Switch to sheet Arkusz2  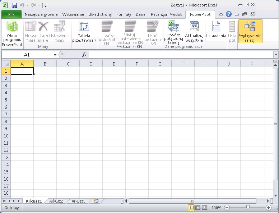pos(56,201)
